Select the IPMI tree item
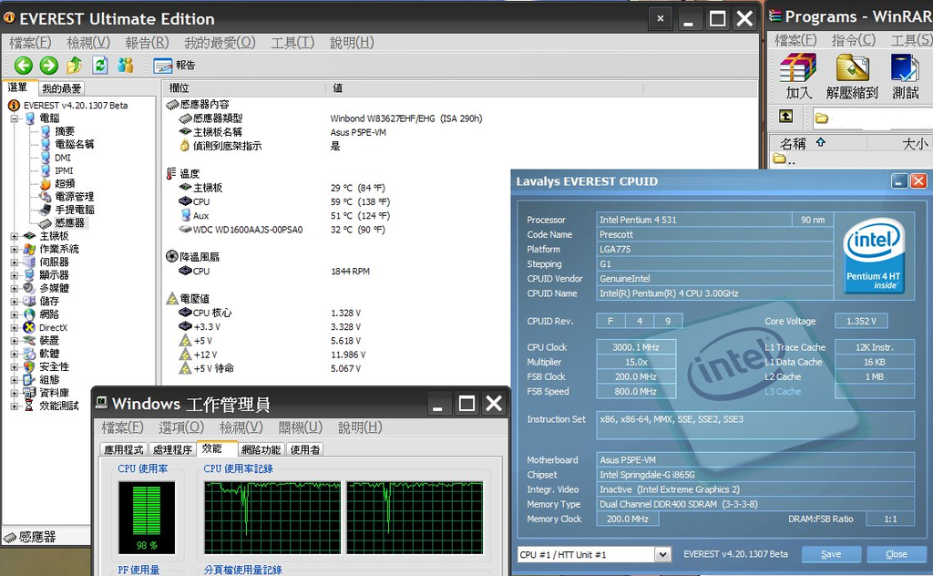The height and width of the screenshot is (576, 933). click(64, 170)
